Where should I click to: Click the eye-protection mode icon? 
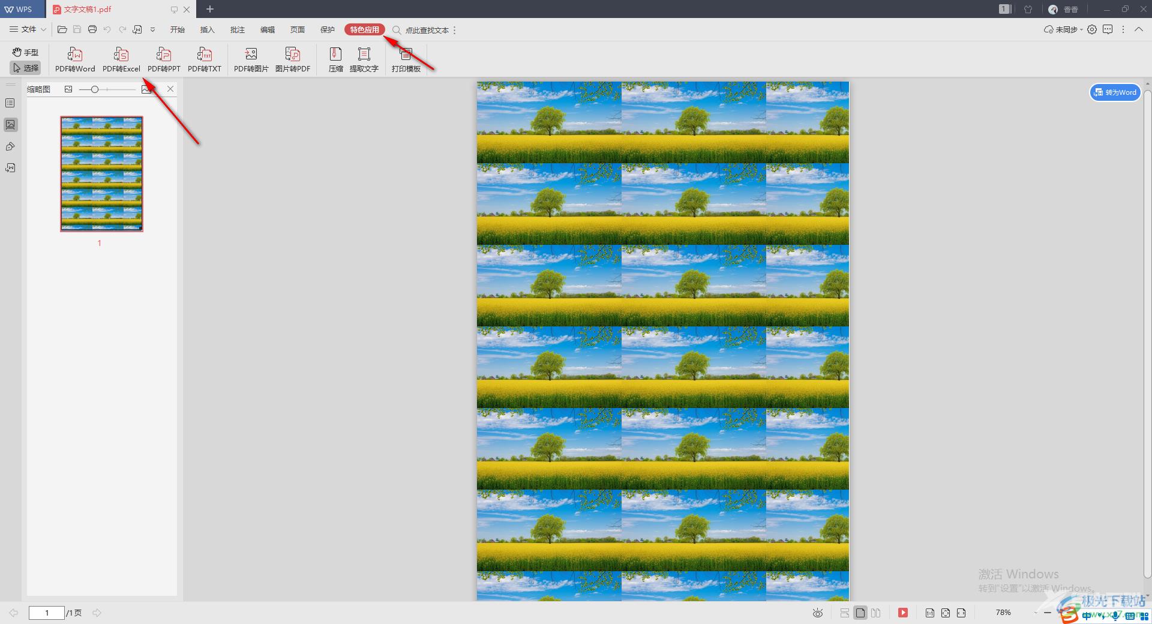(817, 613)
